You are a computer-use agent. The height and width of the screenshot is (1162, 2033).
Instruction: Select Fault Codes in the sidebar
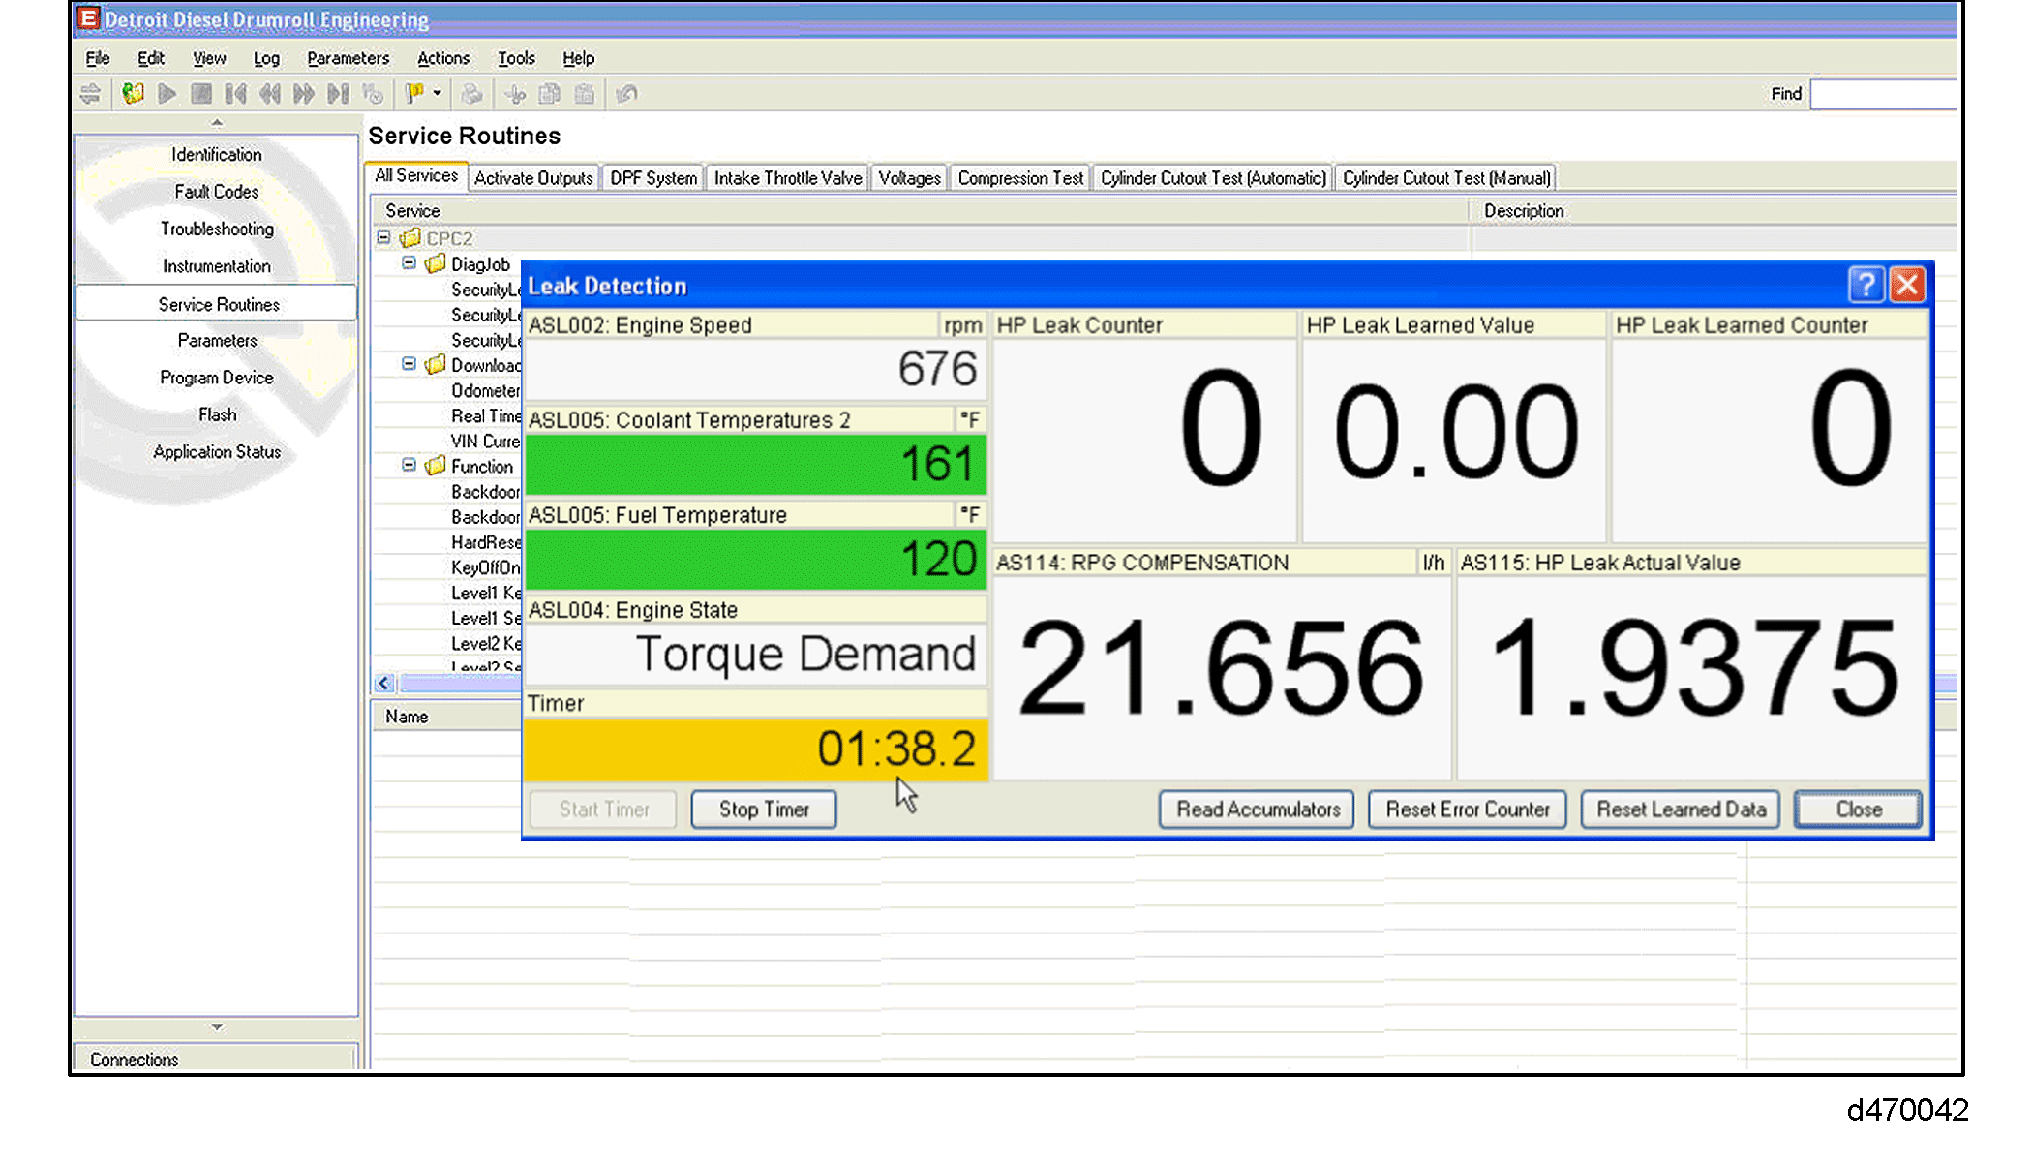click(x=217, y=192)
